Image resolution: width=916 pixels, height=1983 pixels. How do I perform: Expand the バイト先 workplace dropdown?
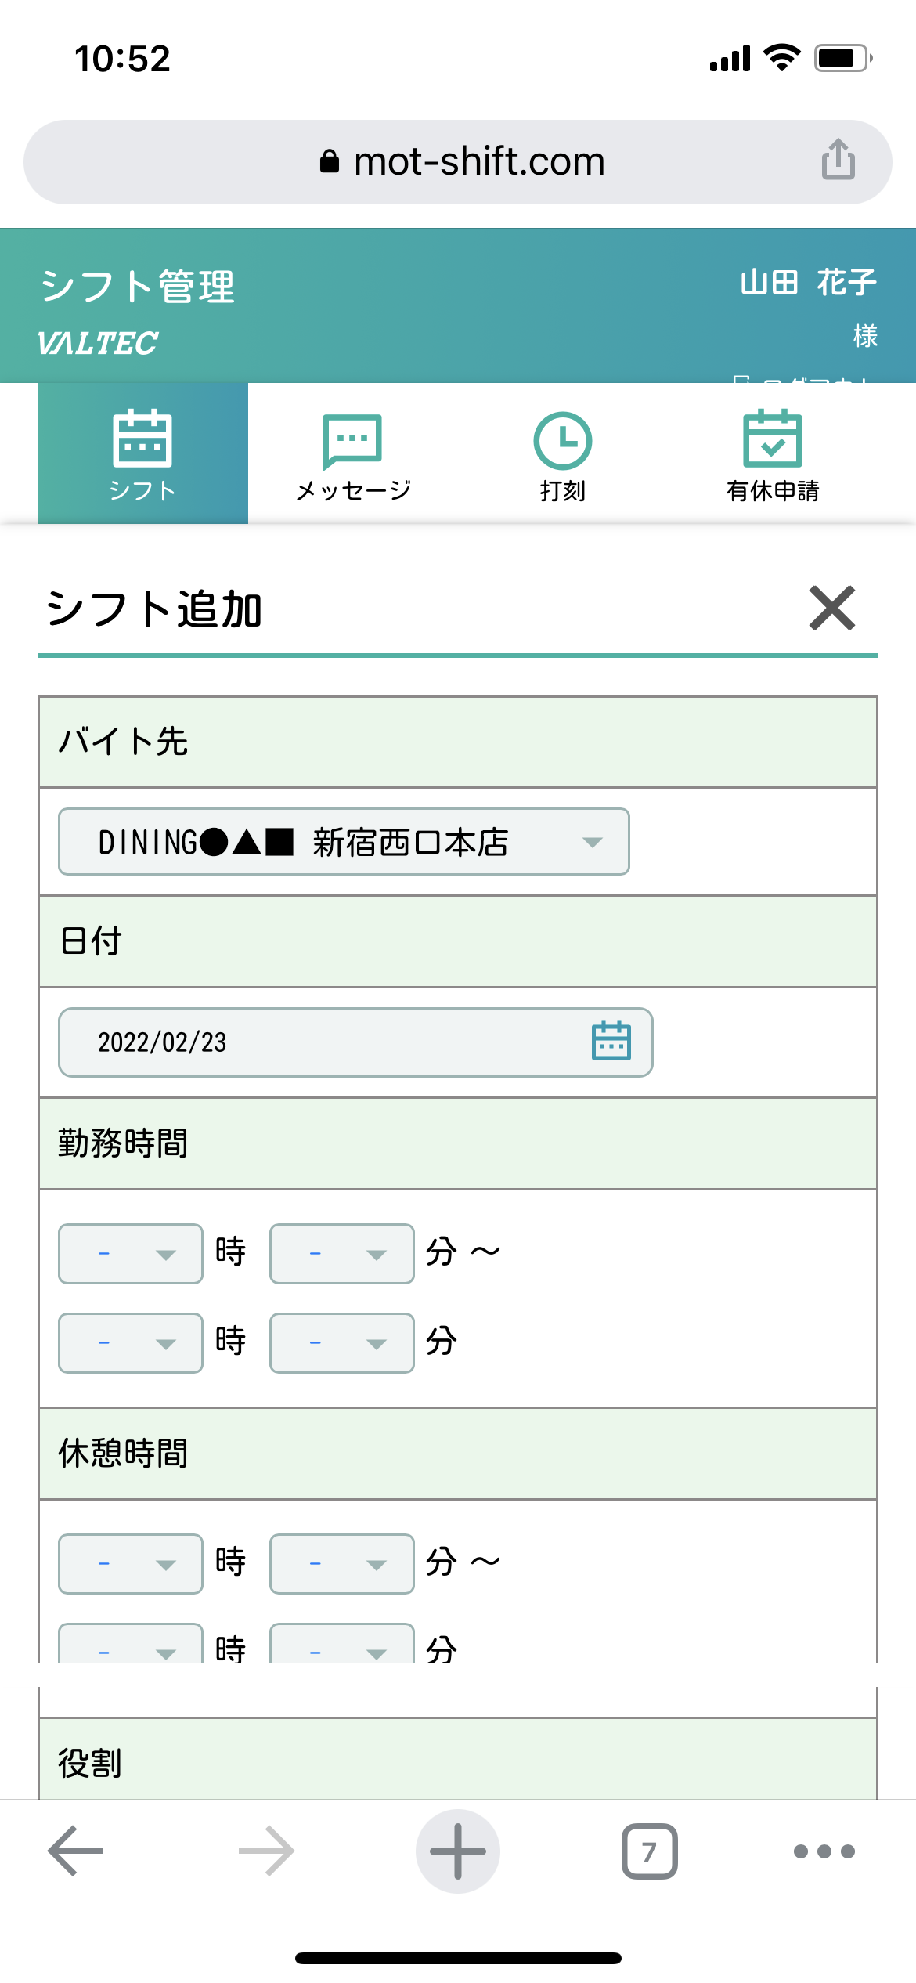click(x=344, y=842)
